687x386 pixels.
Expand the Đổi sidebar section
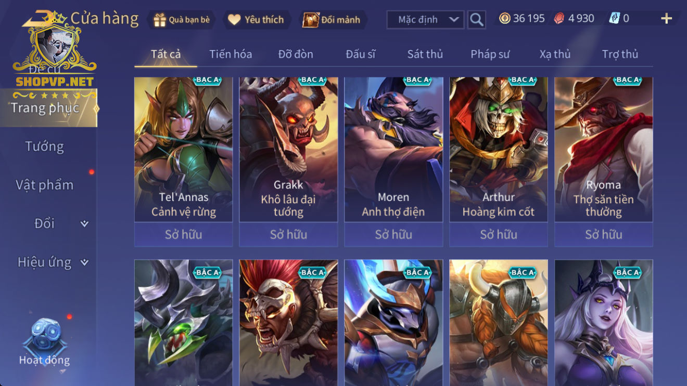point(84,224)
